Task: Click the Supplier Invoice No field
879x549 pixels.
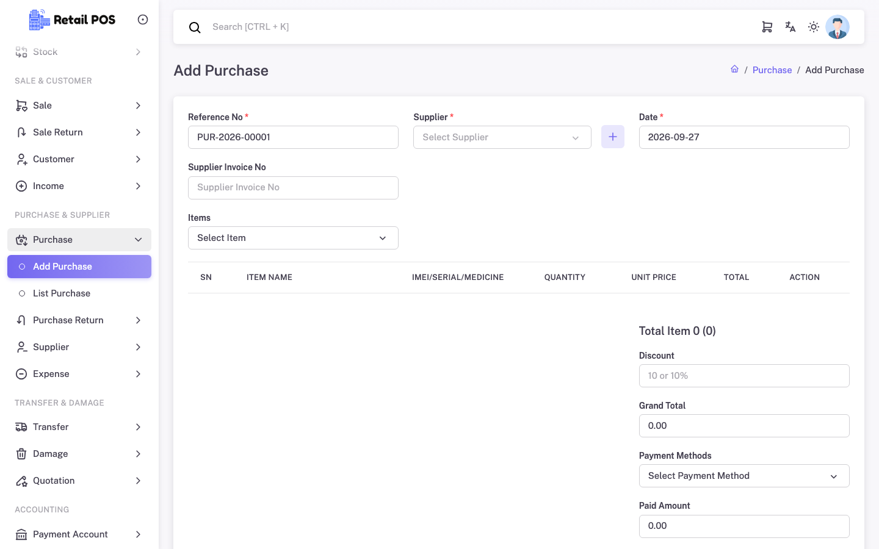Action: click(293, 188)
